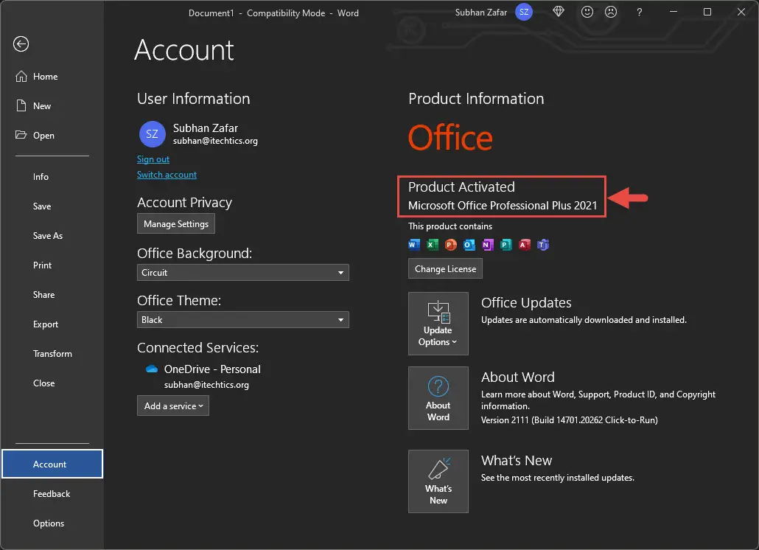Viewport: 759px width, 550px height.
Task: Open Feedback in the sidebar
Action: [52, 494]
